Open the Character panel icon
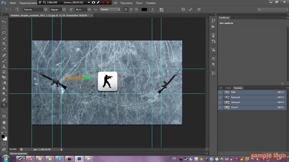The image size is (289, 162). pyautogui.click(x=214, y=58)
